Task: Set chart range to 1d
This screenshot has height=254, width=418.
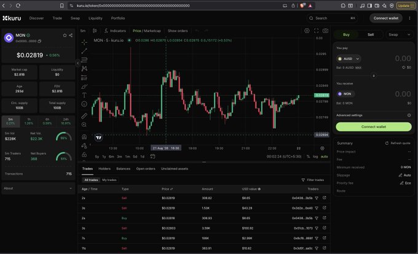Action: [143, 156]
